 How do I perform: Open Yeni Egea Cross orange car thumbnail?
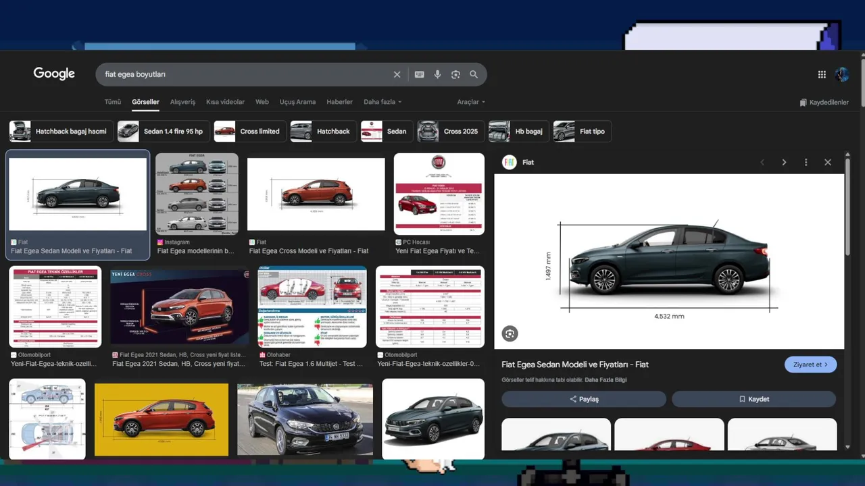pos(180,306)
